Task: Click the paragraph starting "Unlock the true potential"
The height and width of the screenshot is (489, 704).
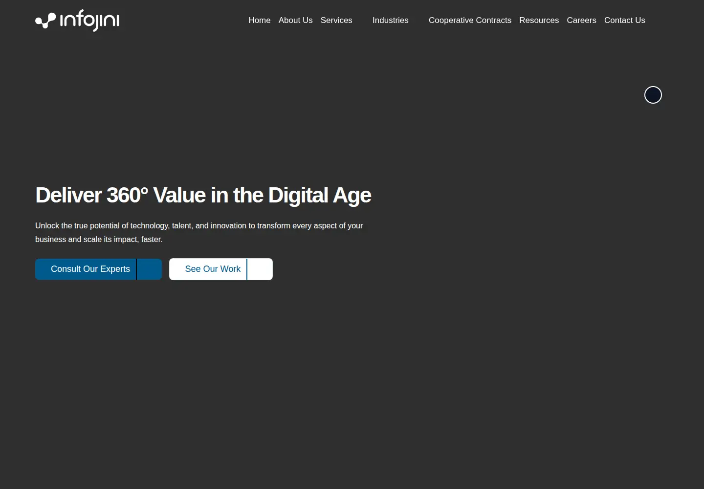Action: tap(199, 232)
